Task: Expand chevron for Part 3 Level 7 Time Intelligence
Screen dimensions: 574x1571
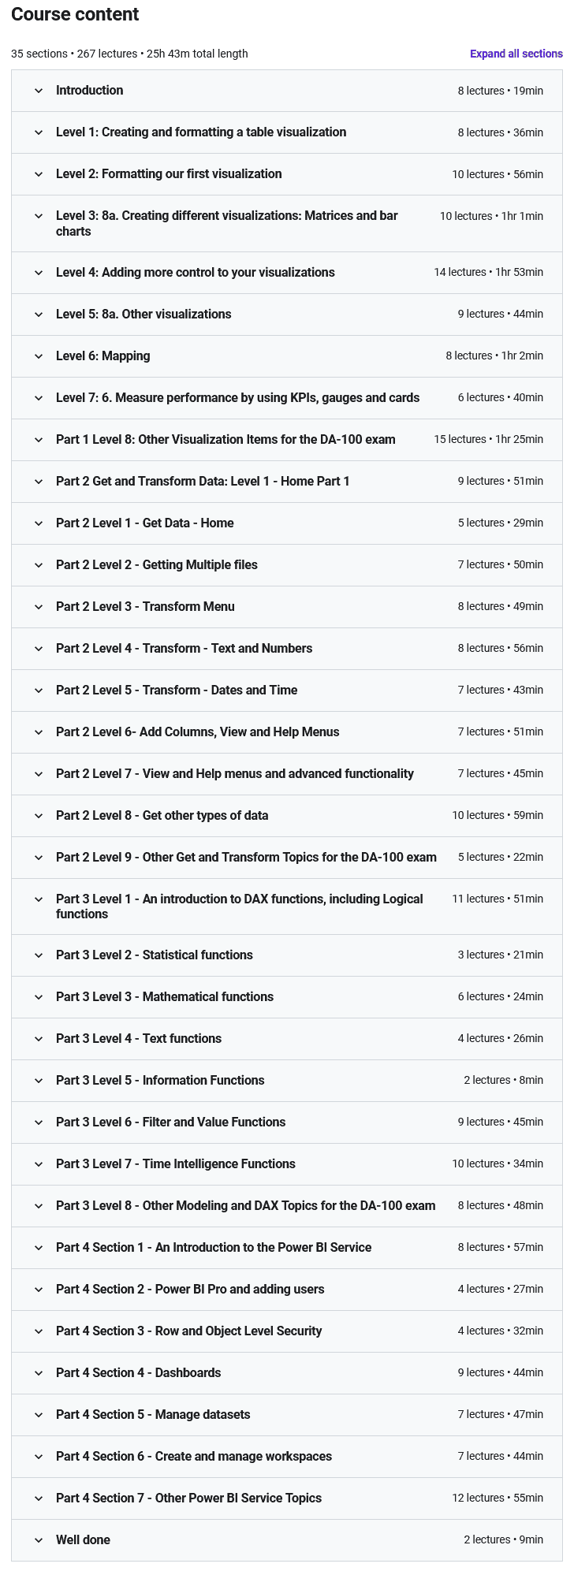Action: coord(39,1164)
